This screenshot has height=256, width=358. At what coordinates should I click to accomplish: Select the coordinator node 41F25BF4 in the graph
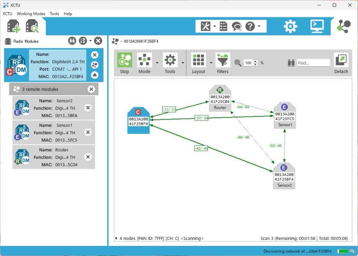coord(138,120)
